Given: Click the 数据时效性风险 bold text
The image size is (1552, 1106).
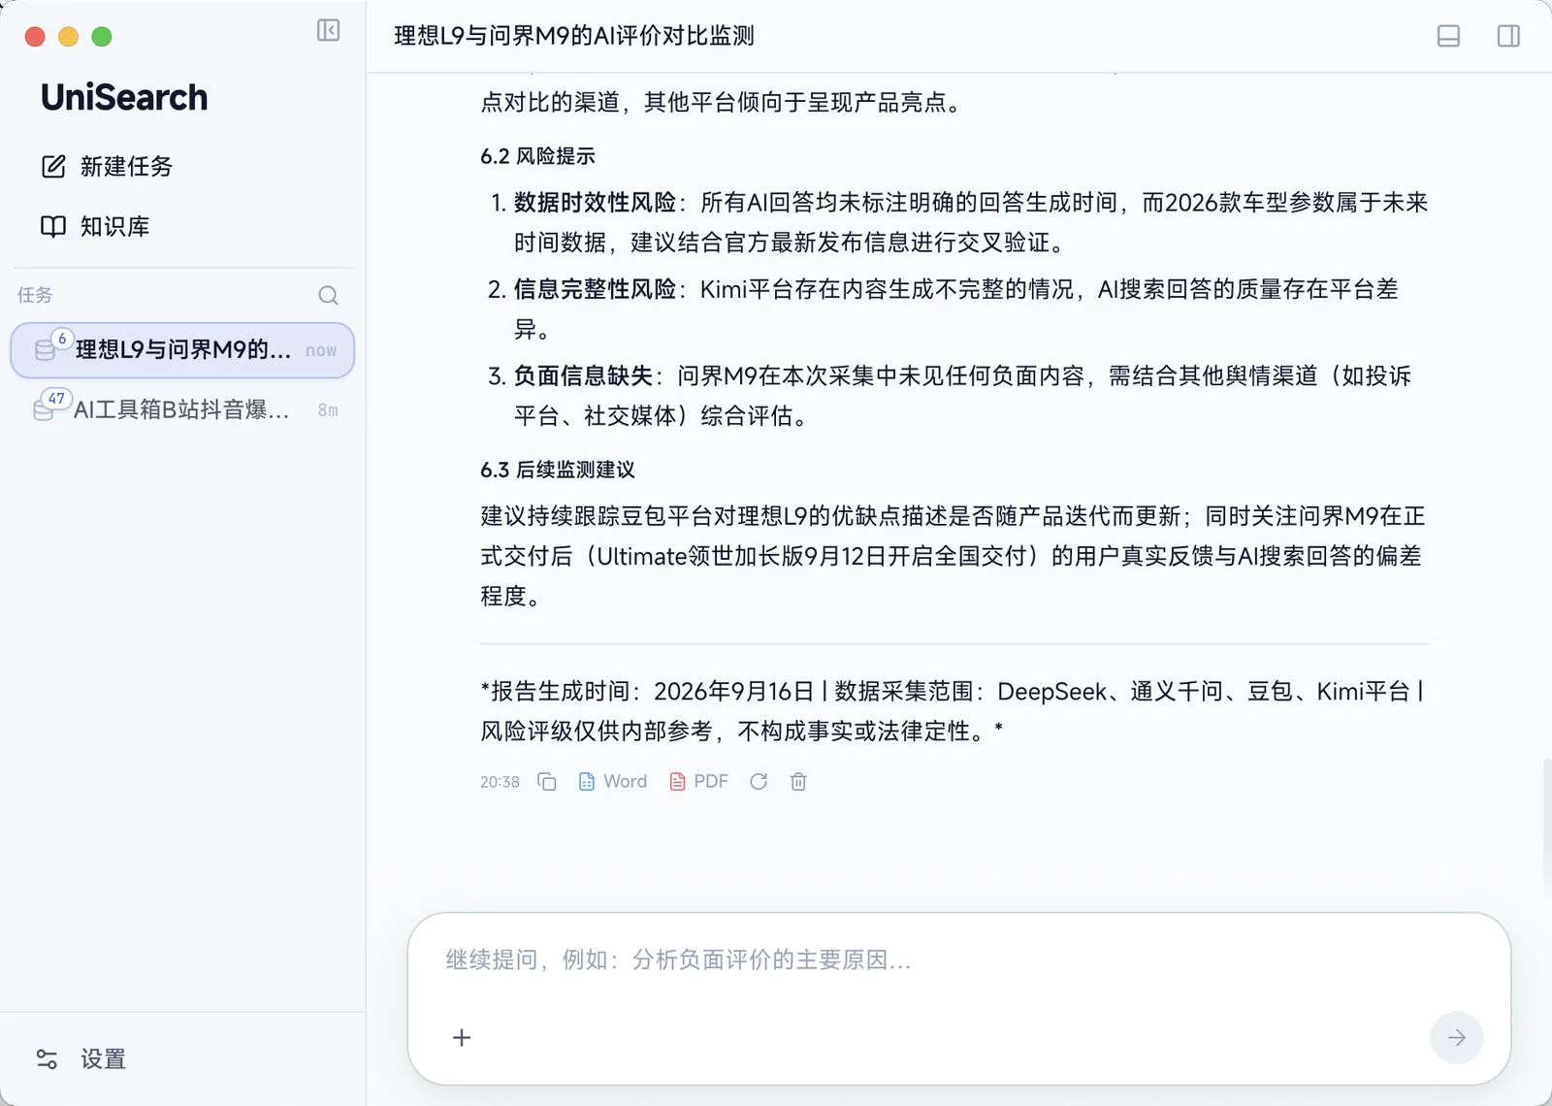Looking at the screenshot, I should click(x=595, y=203).
